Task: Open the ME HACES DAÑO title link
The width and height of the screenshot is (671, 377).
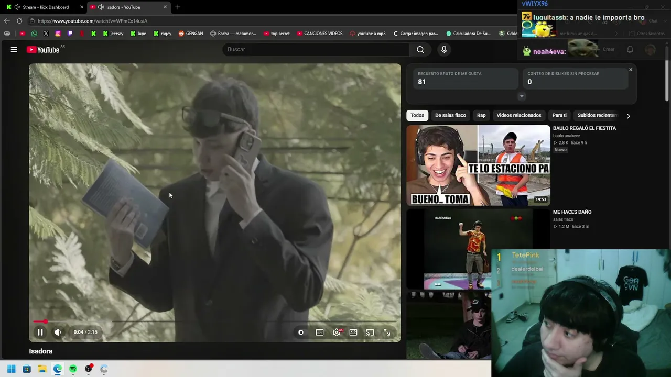Action: [x=572, y=212]
